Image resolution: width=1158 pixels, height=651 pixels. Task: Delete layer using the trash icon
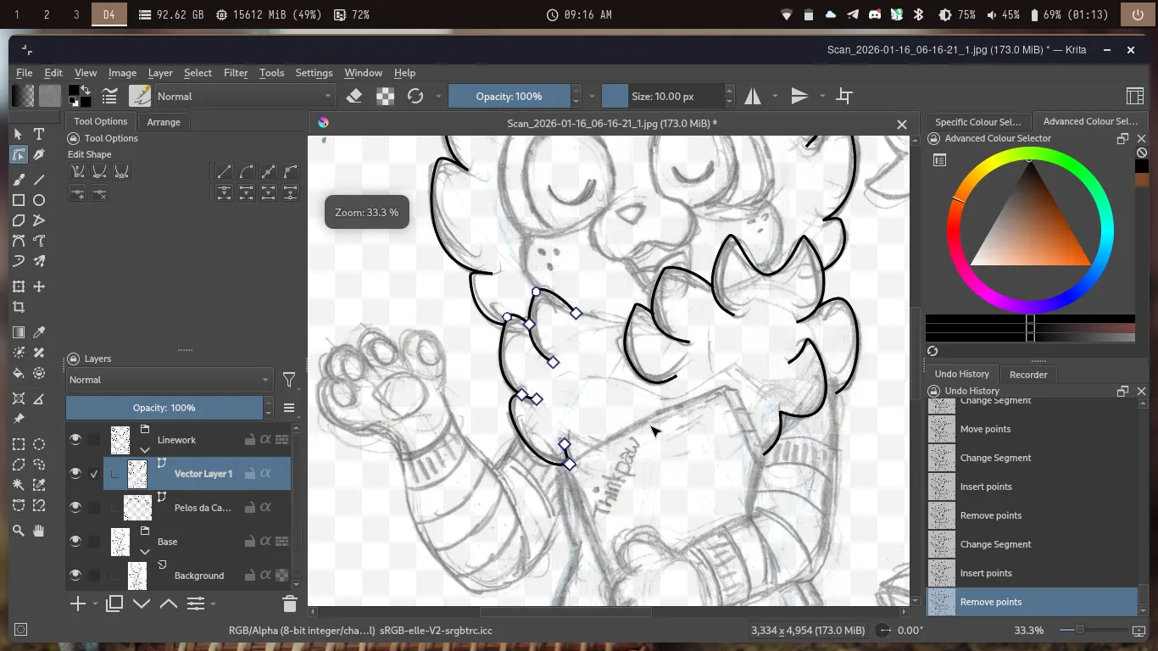(289, 604)
